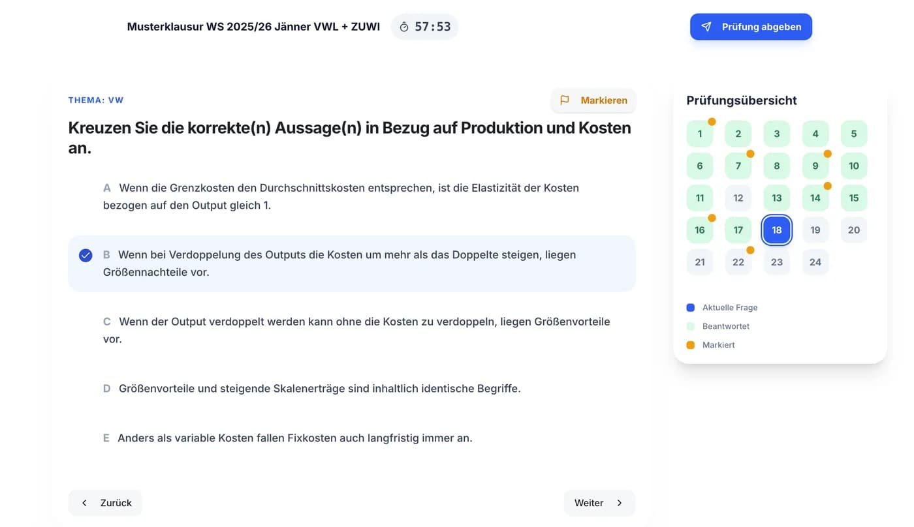Select answer E about Fixkosten langfristig
The image size is (914, 527).
(x=352, y=438)
